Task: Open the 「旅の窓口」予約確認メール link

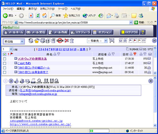Action: [34, 68]
